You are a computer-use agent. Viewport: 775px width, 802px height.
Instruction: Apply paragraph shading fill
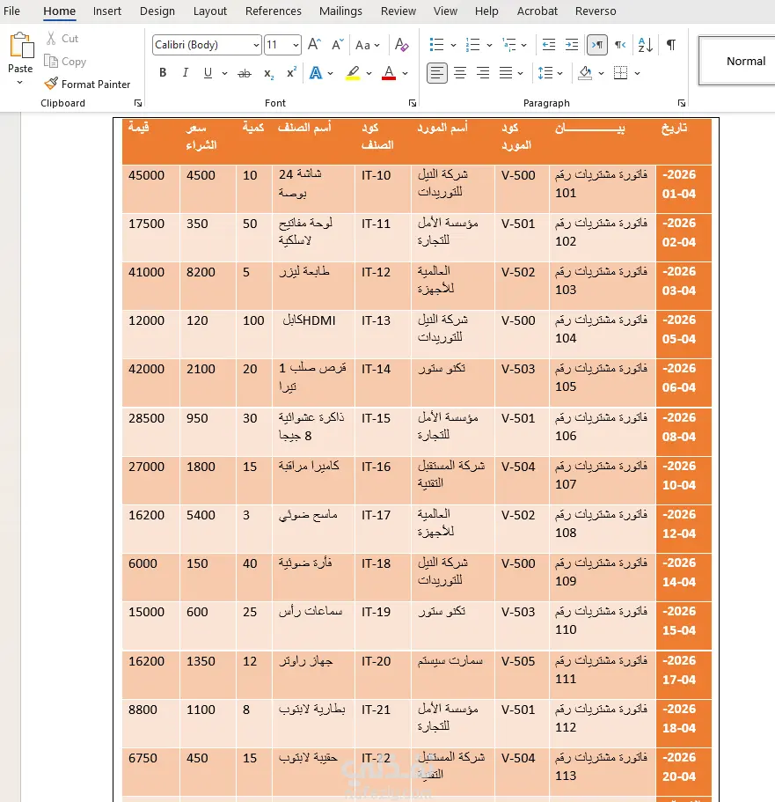coord(585,73)
